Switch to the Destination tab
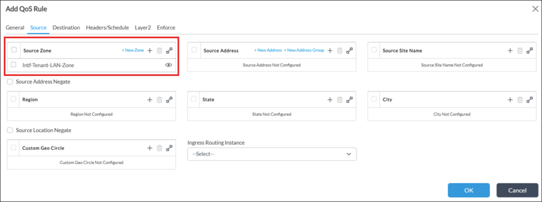Viewport: 542px width, 202px height. click(x=66, y=27)
